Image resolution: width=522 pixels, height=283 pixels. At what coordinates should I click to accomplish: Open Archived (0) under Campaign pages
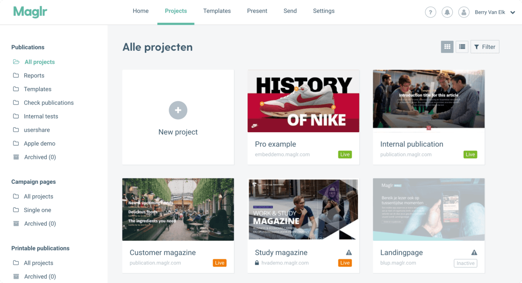(40, 223)
